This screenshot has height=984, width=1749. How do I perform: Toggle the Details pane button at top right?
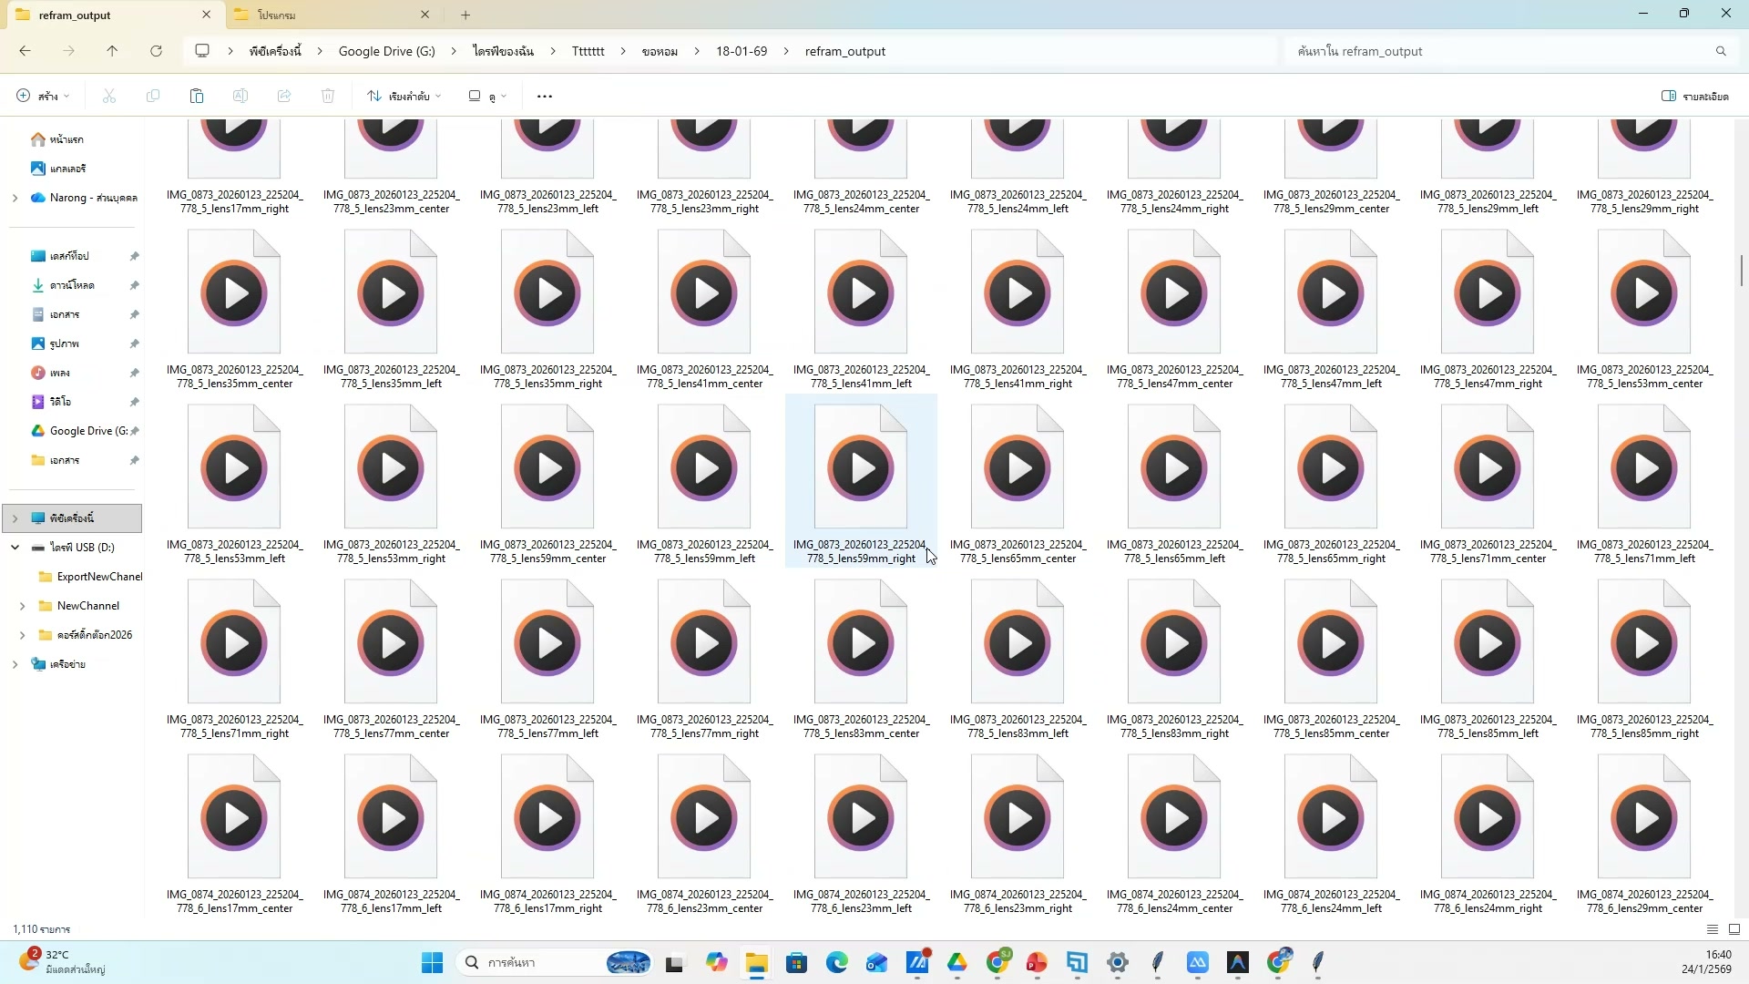pyautogui.click(x=1694, y=96)
